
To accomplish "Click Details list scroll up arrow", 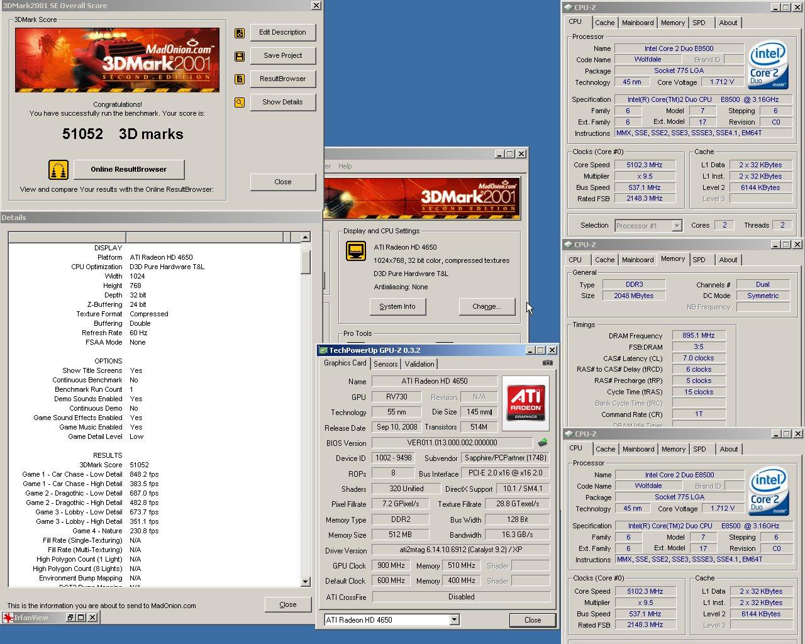I will (x=306, y=237).
